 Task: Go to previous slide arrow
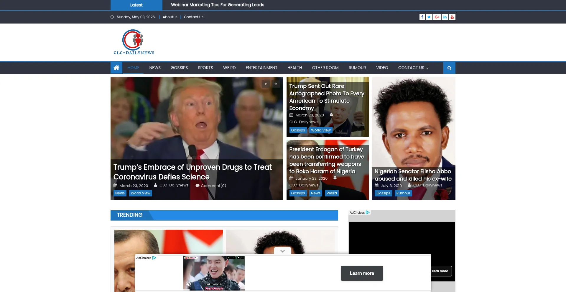coord(266,84)
